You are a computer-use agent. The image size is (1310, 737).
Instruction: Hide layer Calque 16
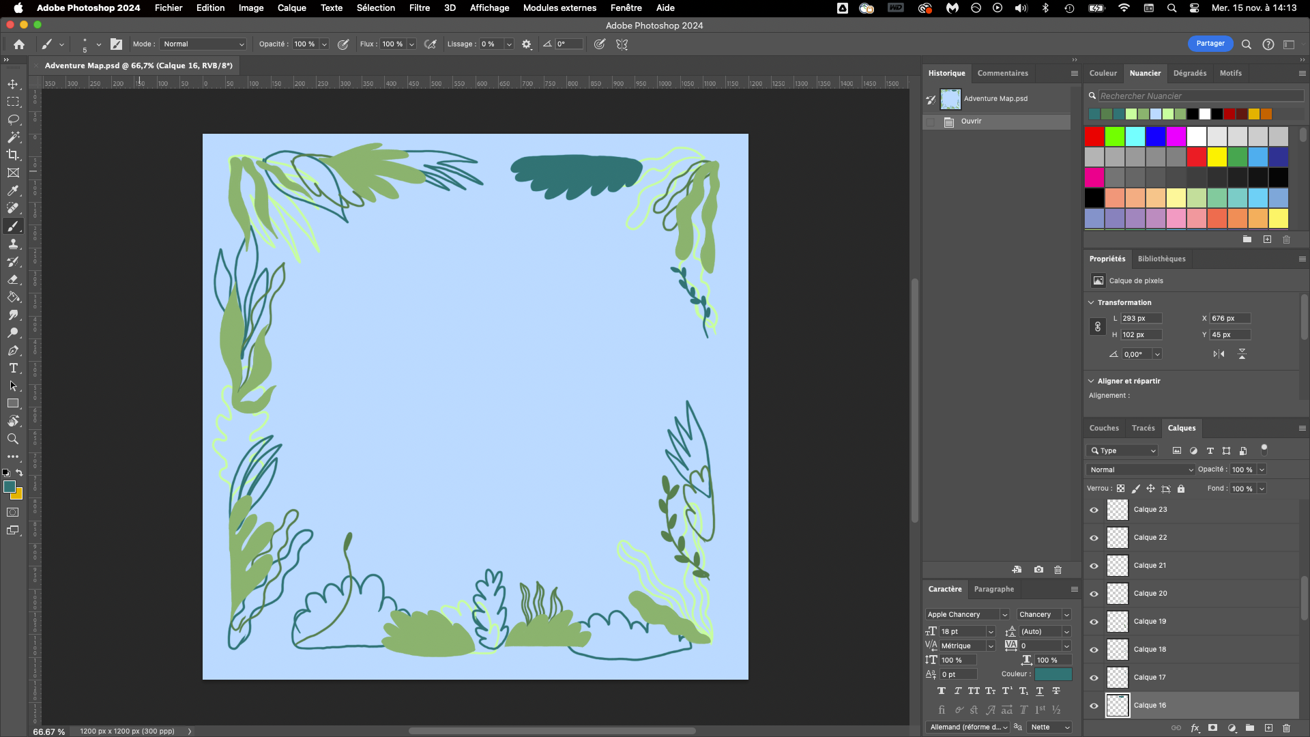click(1094, 706)
